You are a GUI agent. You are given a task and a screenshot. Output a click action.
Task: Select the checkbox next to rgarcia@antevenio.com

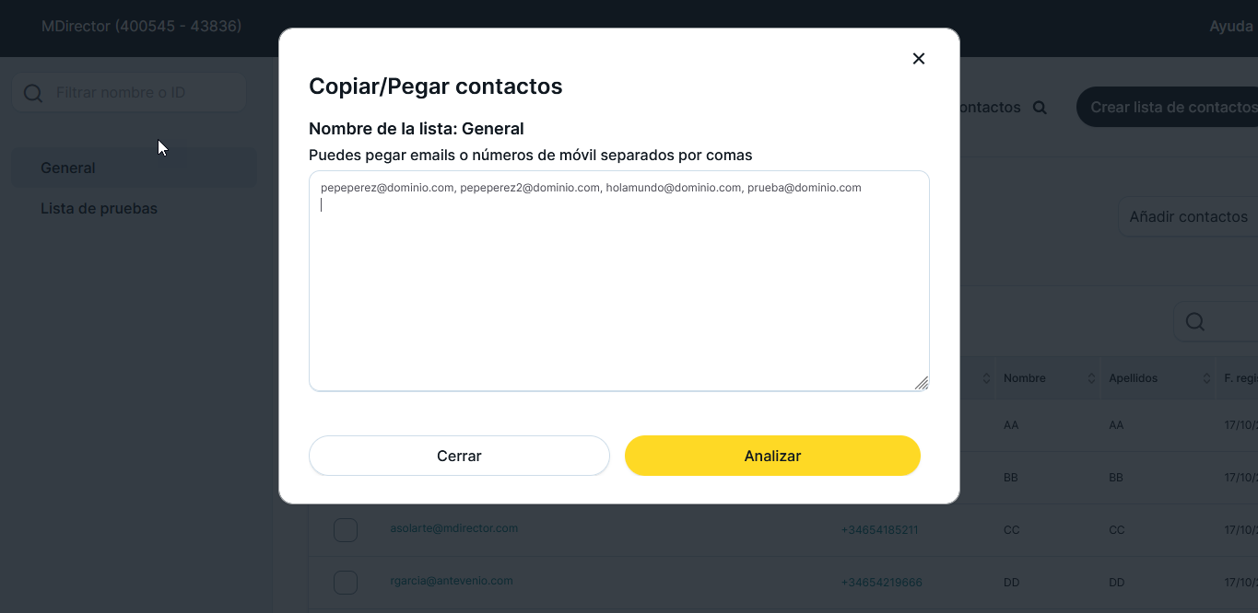click(346, 583)
